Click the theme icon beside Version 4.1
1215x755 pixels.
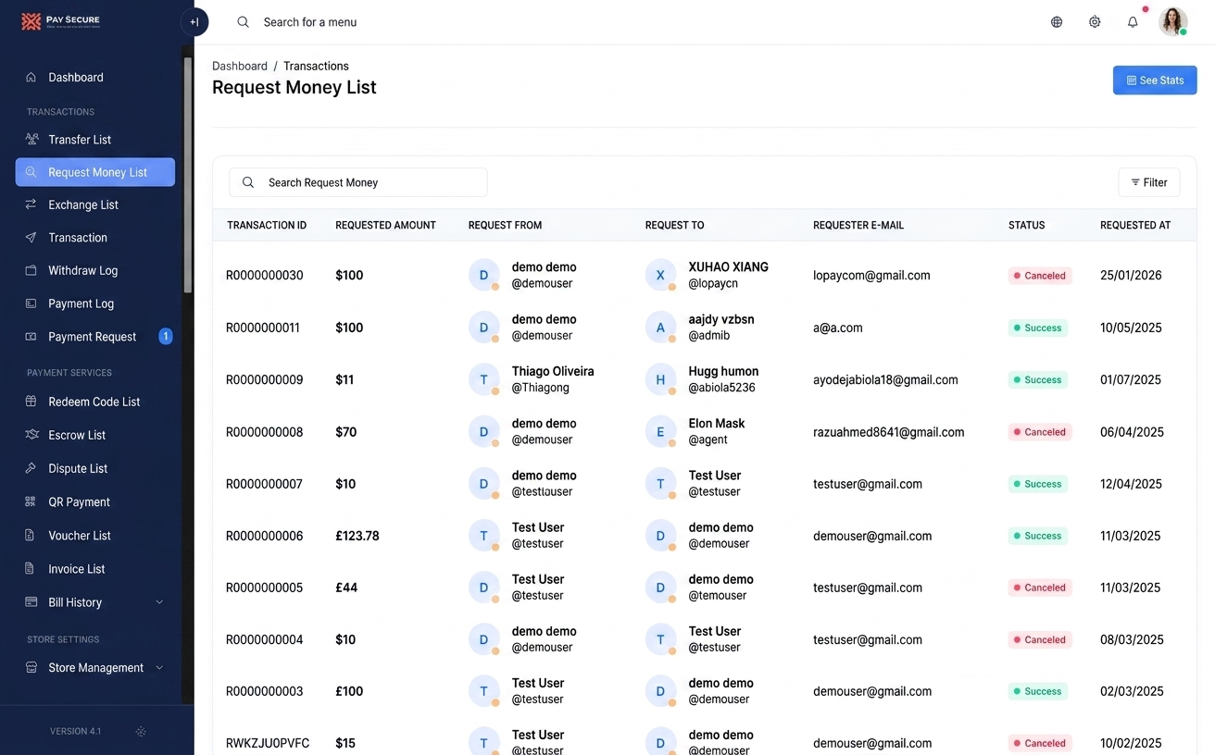[x=141, y=731]
